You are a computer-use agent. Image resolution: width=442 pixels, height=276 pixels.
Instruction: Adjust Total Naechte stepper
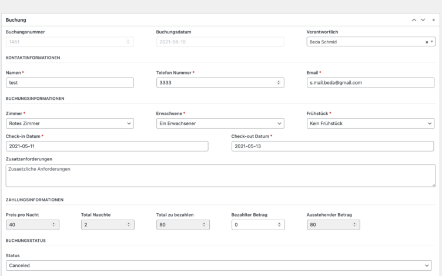(129, 225)
